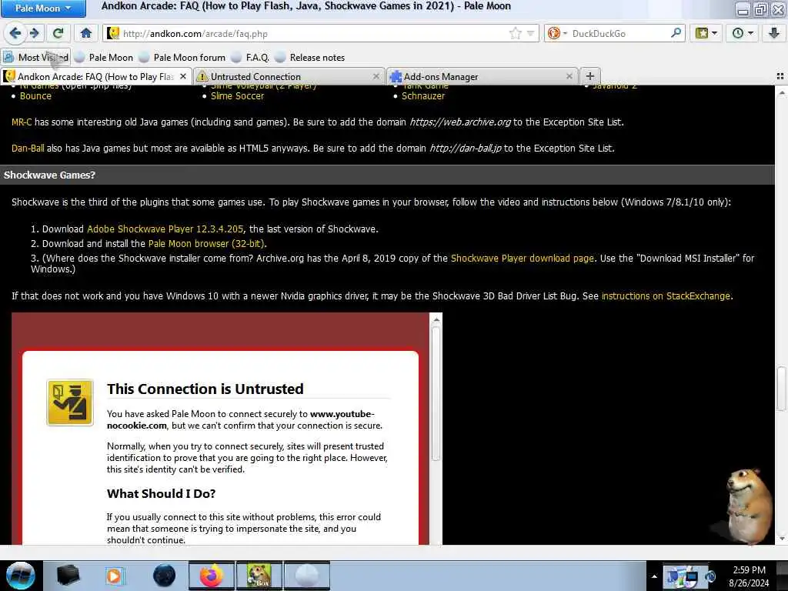This screenshot has width=788, height=591.
Task: Click the untrusted connection warning icon
Action: click(x=70, y=402)
